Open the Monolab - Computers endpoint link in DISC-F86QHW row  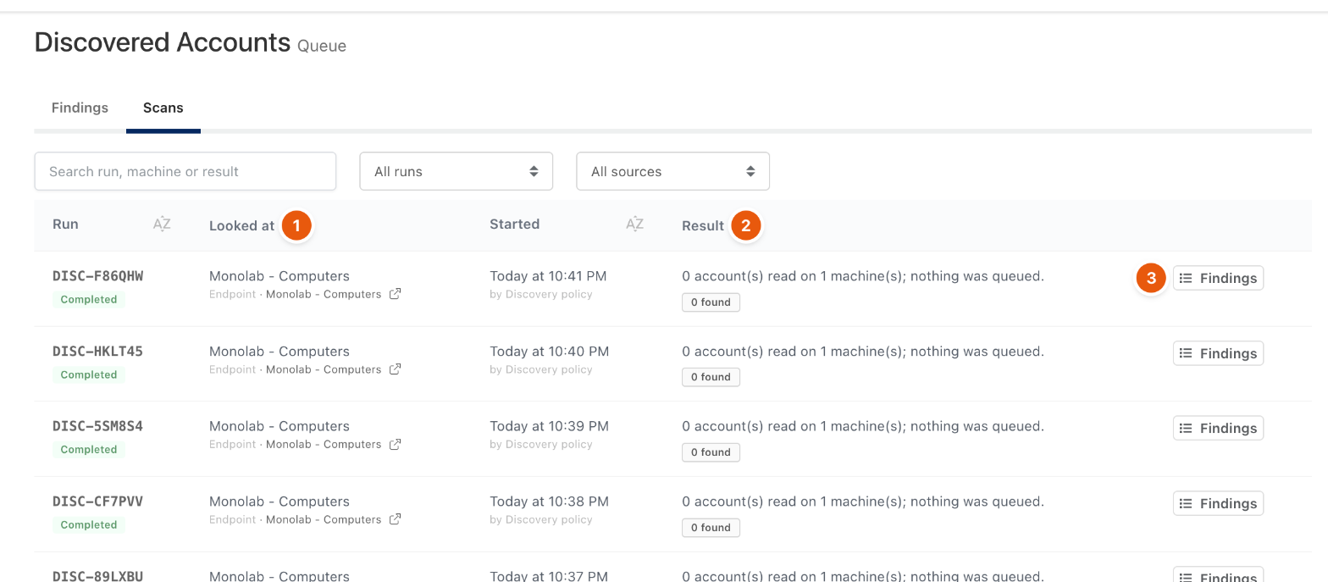[x=324, y=294]
